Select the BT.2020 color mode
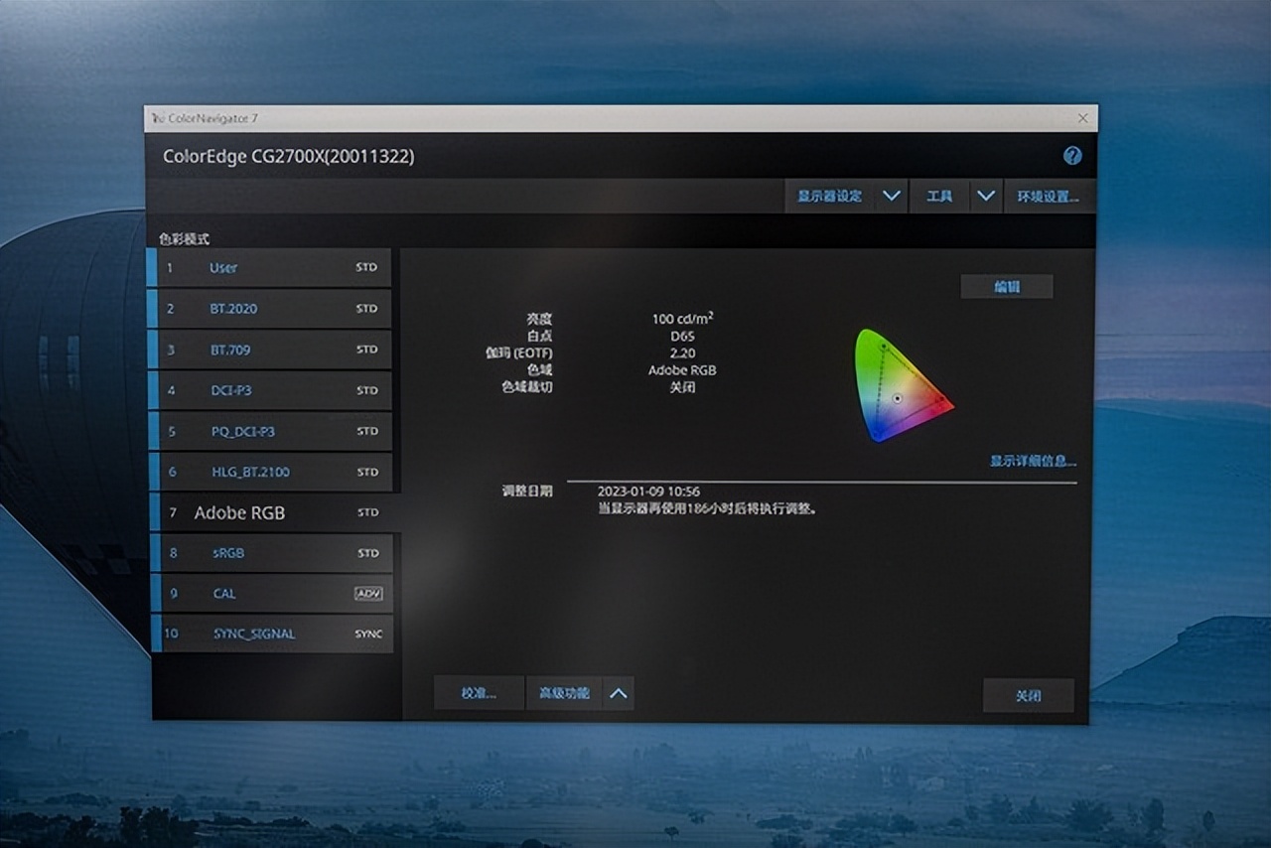1271x848 pixels. coord(269,309)
